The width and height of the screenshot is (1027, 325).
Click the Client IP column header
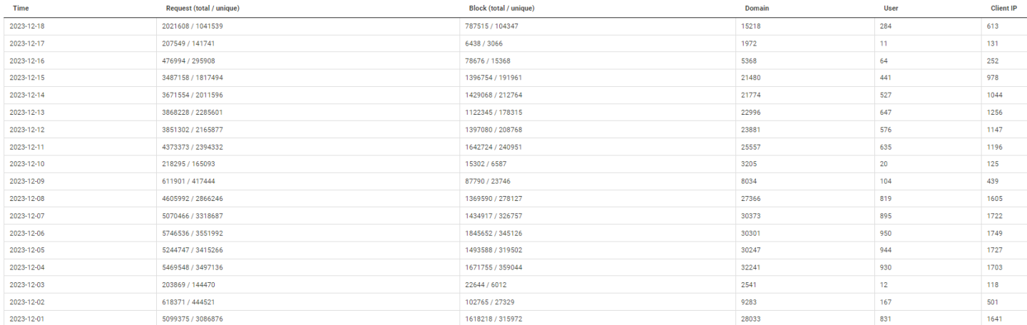[x=1004, y=9]
